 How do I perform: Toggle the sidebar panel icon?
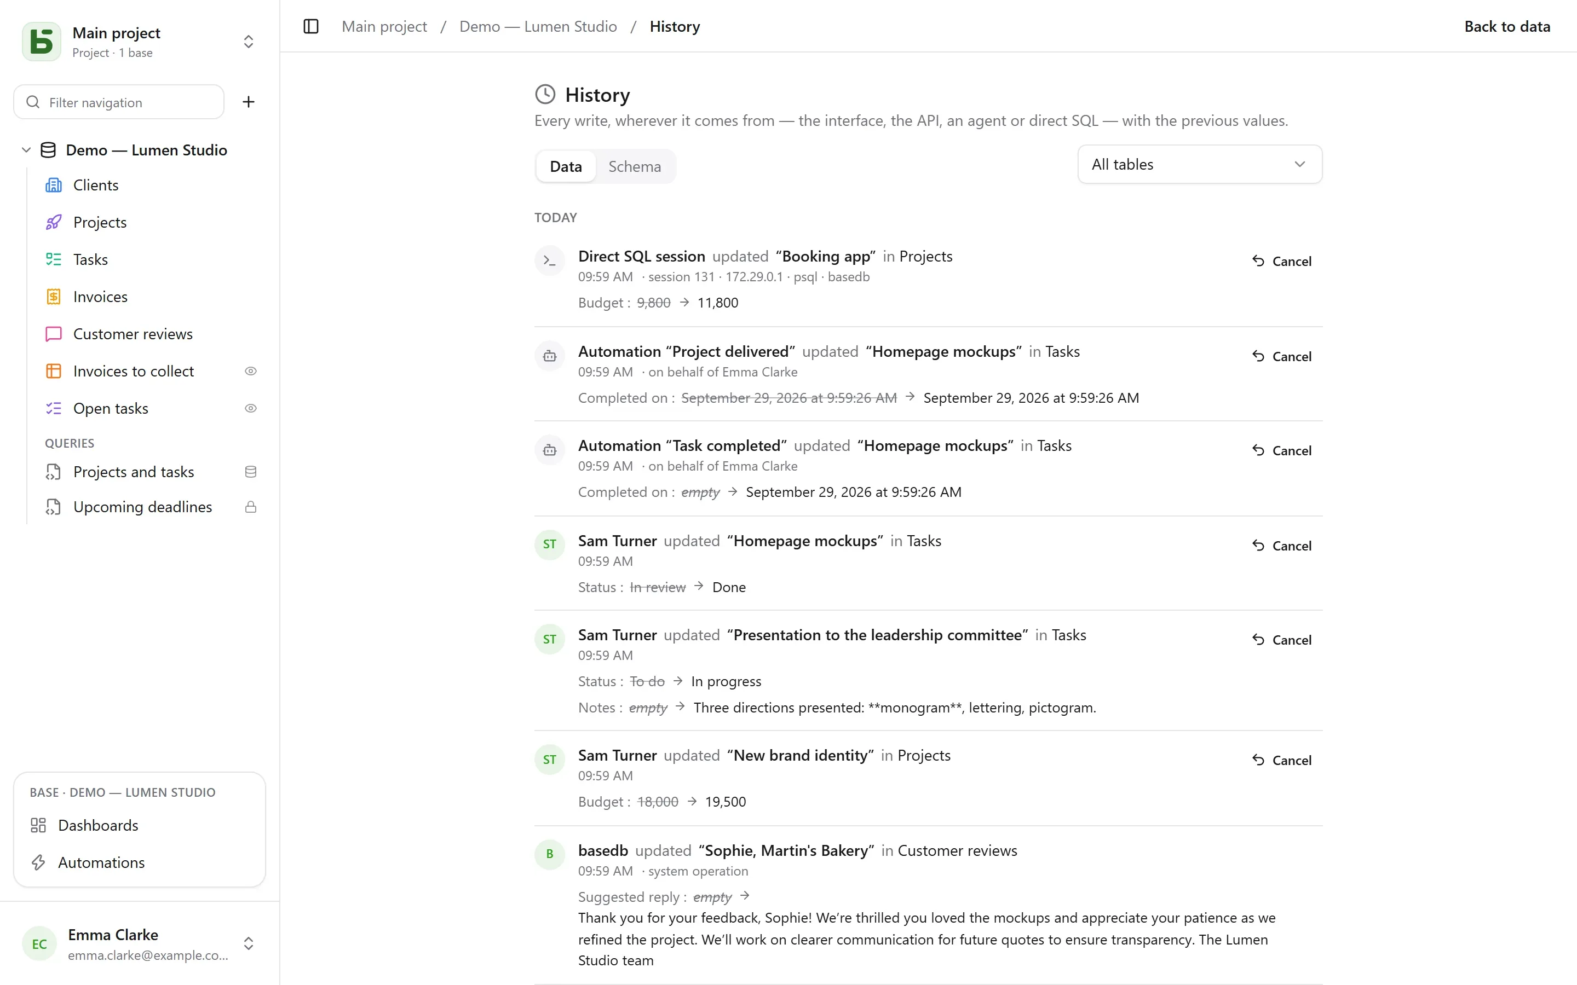pyautogui.click(x=311, y=27)
